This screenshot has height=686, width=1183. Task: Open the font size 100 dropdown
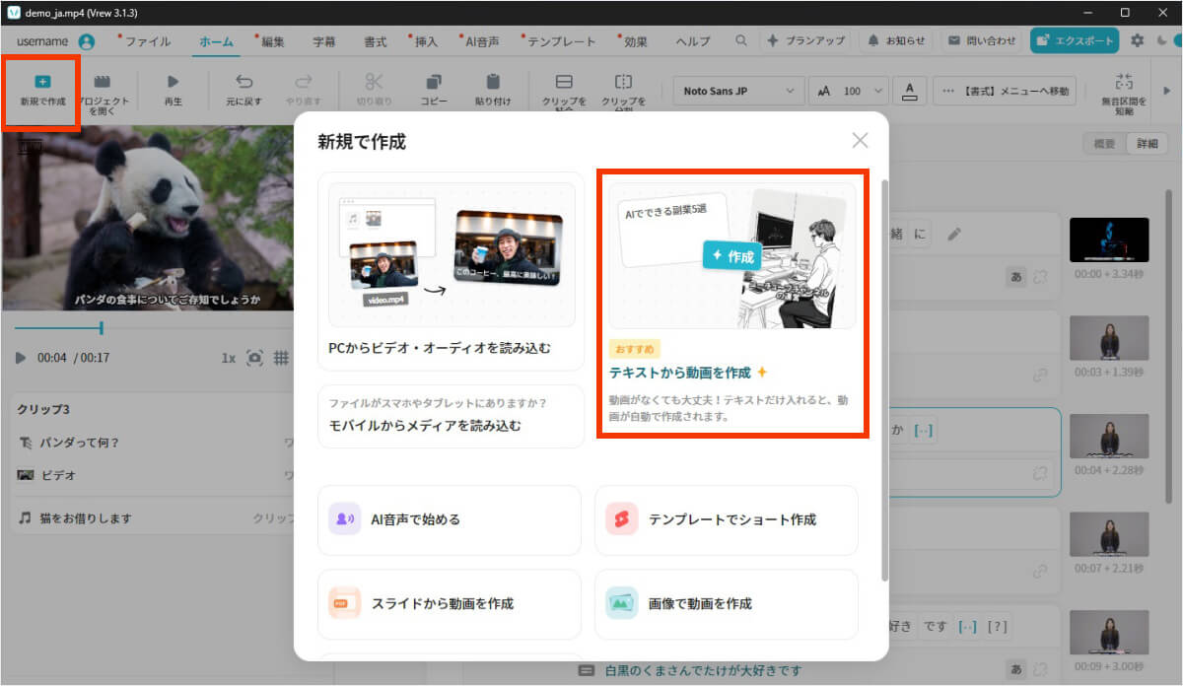point(847,91)
